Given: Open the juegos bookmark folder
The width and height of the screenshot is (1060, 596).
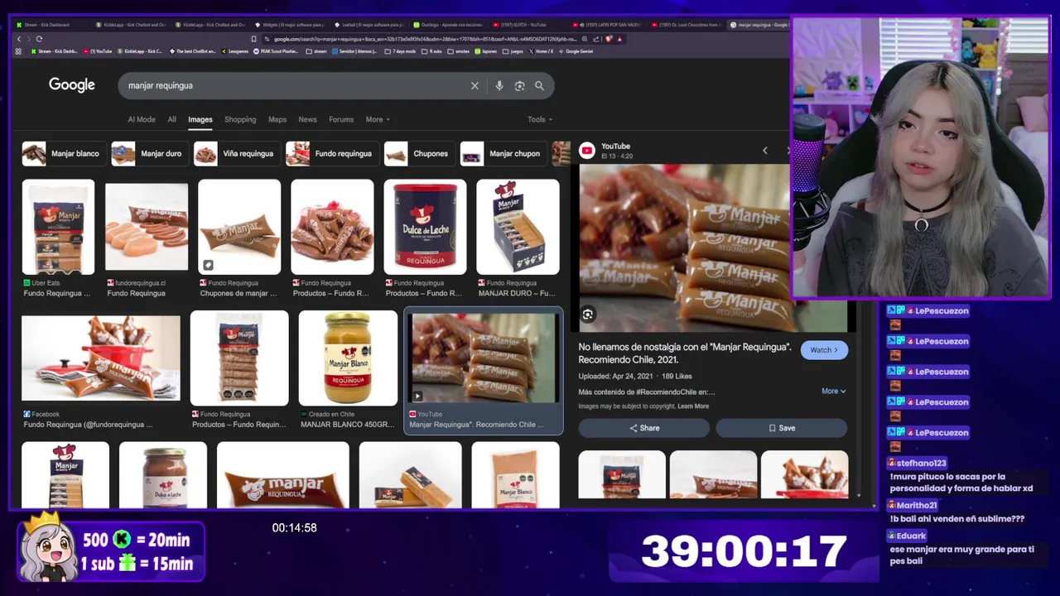Looking at the screenshot, I should pos(513,51).
